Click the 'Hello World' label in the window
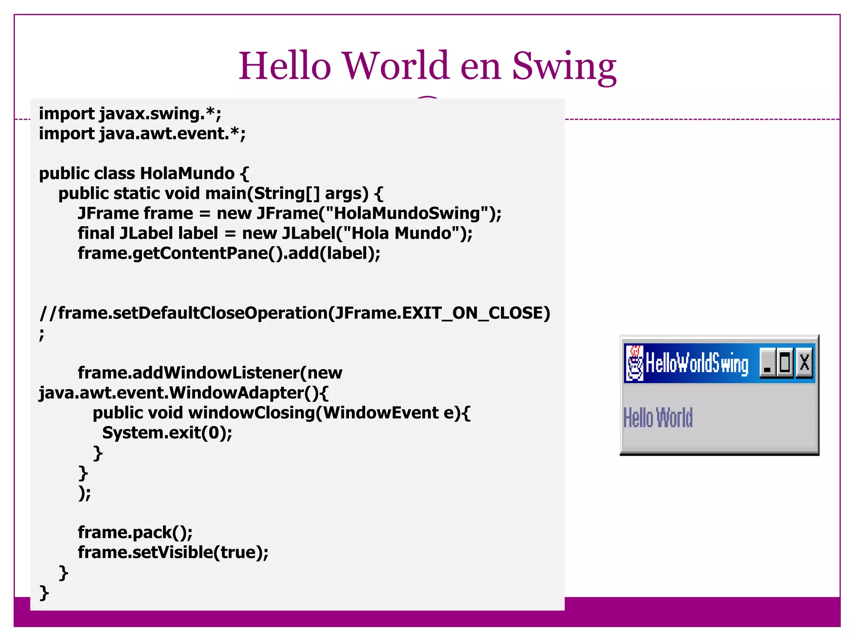Screen dimensions: 855x641 click(658, 417)
